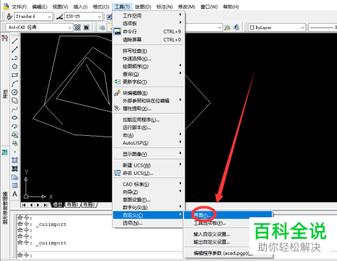Screen dimensions: 337x261
Task: Open the 视图(V) menu
Action: point(60,7)
